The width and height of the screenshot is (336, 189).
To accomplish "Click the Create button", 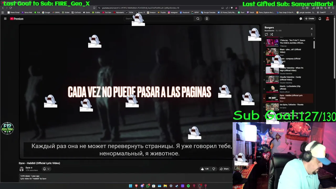I will [x=309, y=19].
